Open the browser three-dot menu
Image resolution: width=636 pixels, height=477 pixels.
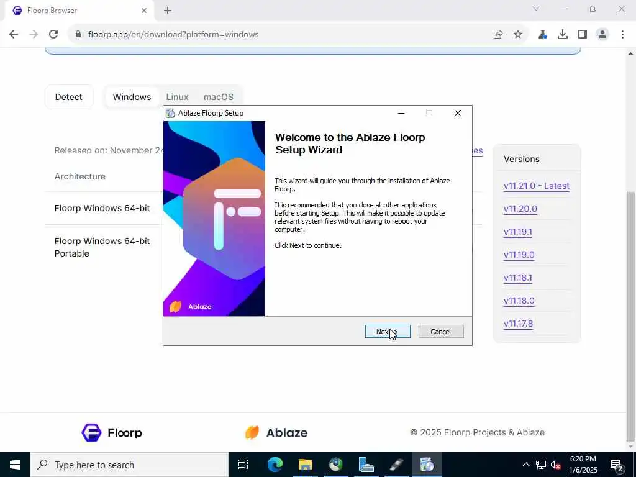click(x=622, y=35)
